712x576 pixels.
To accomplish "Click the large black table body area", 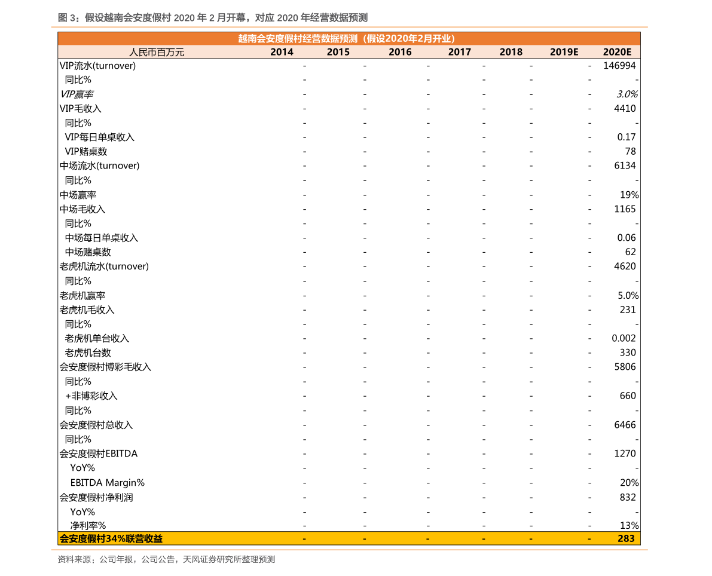I will 349,293.
